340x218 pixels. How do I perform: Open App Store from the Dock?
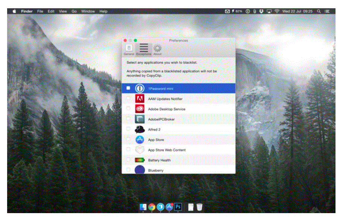[x=169, y=207]
